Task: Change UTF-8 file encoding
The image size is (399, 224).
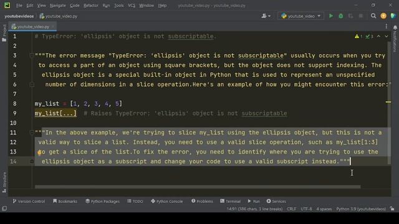Action: [306, 209]
